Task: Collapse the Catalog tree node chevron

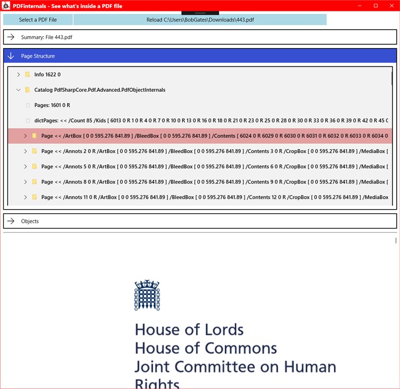Action: (18, 90)
